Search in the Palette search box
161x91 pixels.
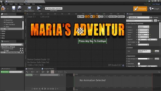pos(12,17)
